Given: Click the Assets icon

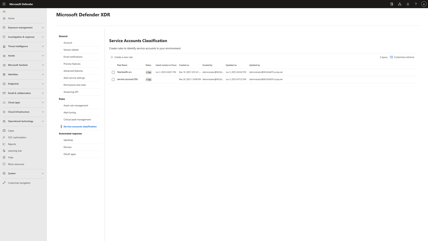Looking at the screenshot, I should click(x=4, y=56).
